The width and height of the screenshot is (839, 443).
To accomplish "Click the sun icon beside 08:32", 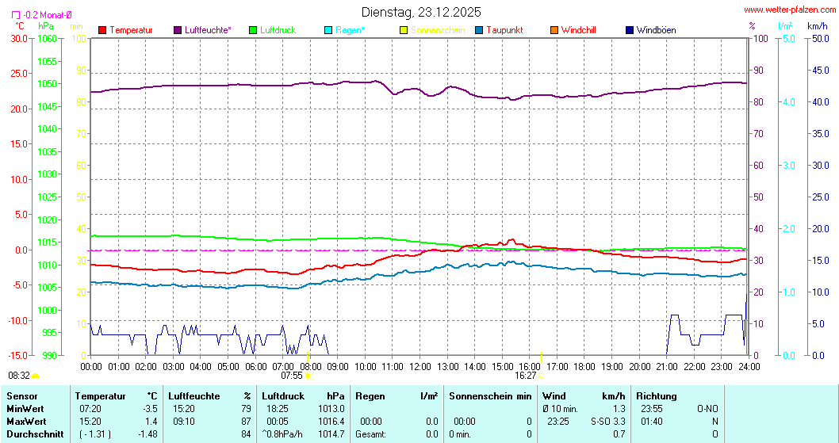I will (36, 376).
